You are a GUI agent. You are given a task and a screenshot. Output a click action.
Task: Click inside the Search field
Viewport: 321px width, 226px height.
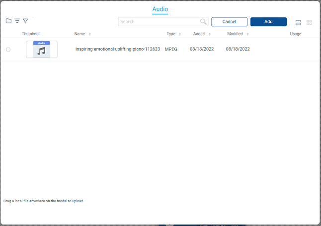(x=163, y=22)
